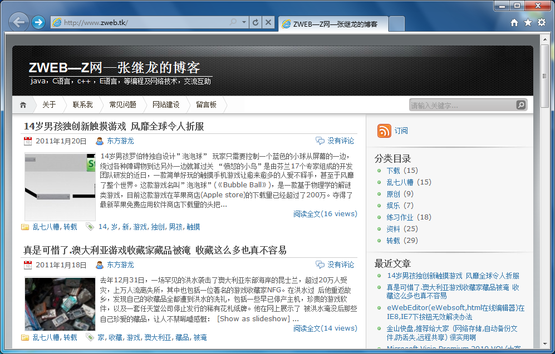The image size is (555, 354).
Task: Open the 联系我 menu item
Action: click(x=83, y=104)
